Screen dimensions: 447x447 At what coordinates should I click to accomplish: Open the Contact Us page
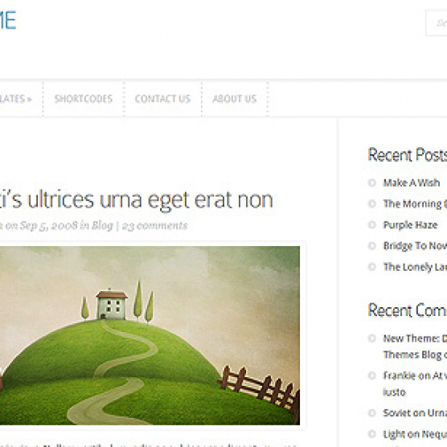click(x=162, y=99)
